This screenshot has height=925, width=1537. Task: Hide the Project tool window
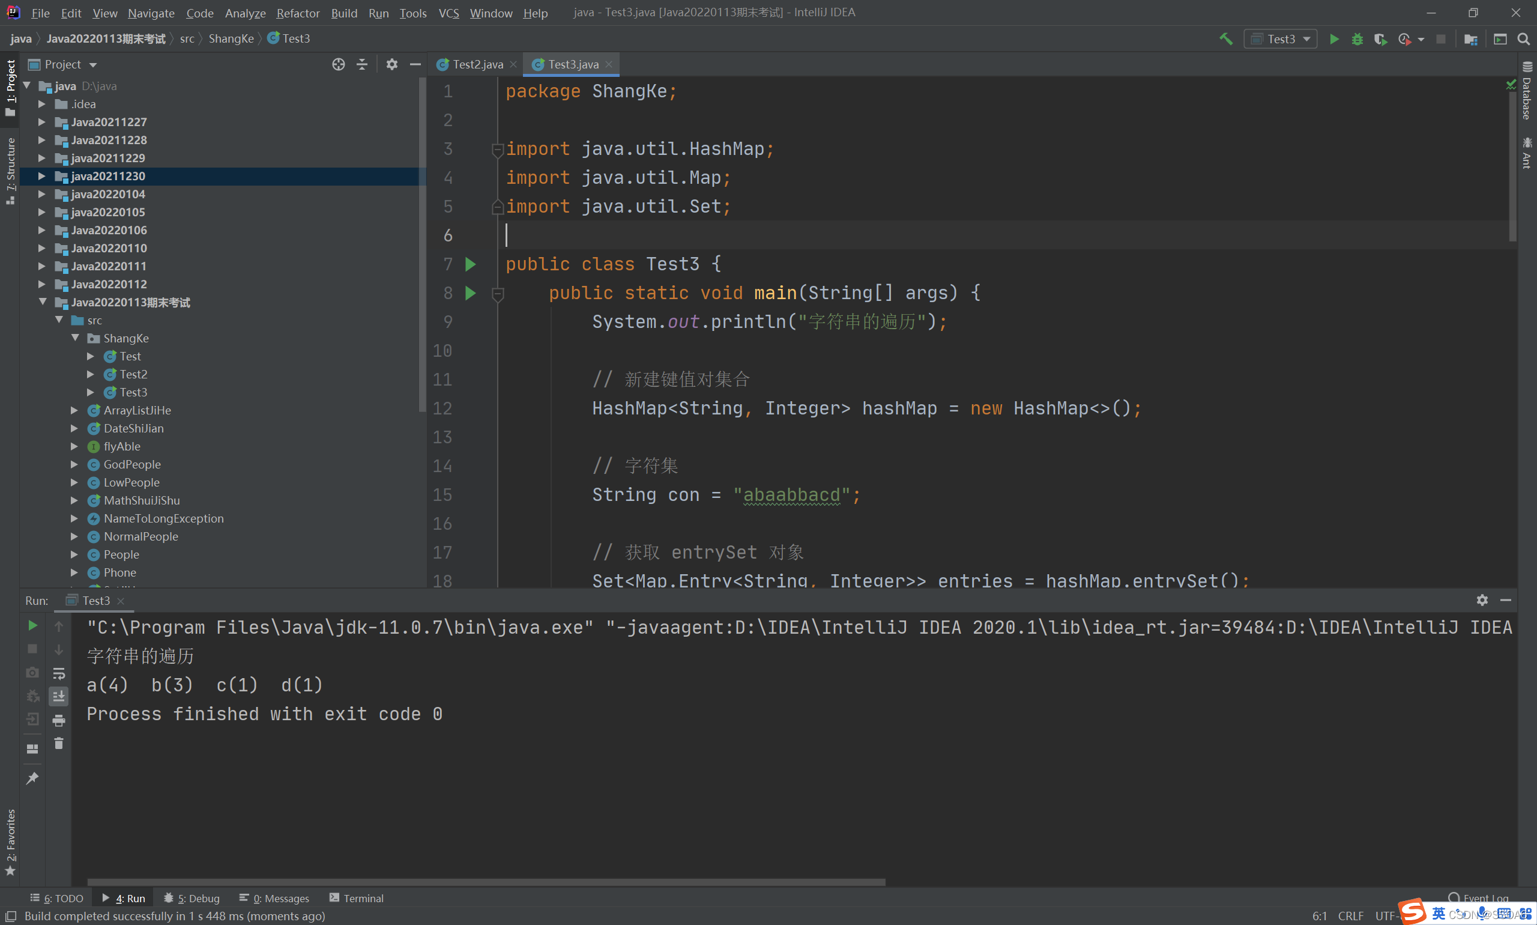(x=415, y=64)
